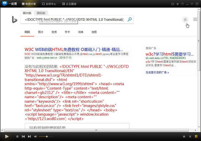Click the eject/open file icon
Viewport: 201px width, 141px height.
pos(184,136)
